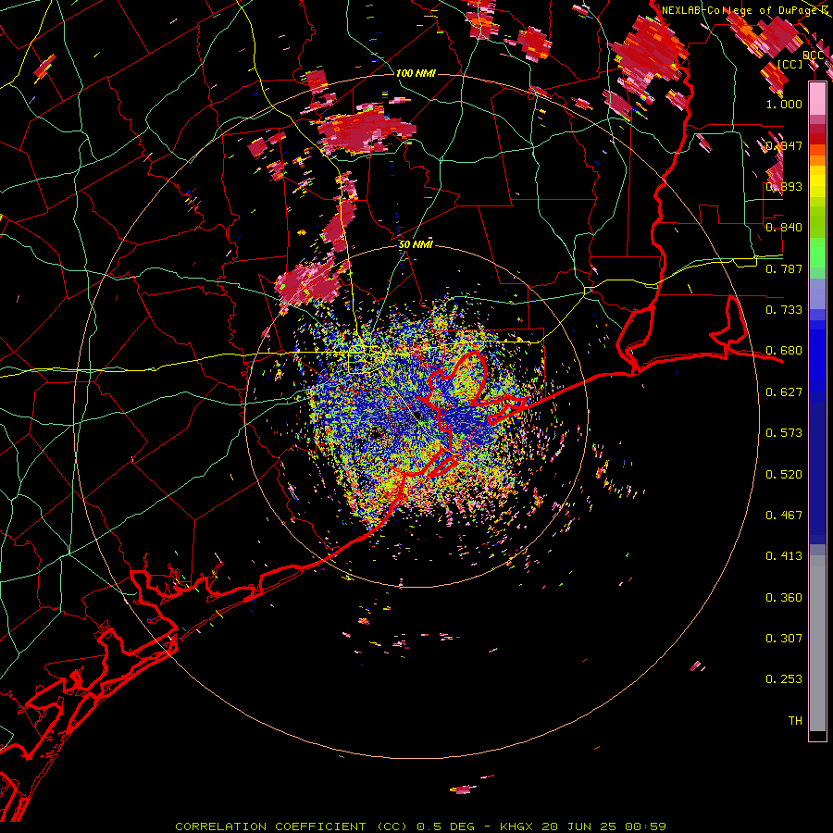Click the 0.253 legend value

(784, 679)
